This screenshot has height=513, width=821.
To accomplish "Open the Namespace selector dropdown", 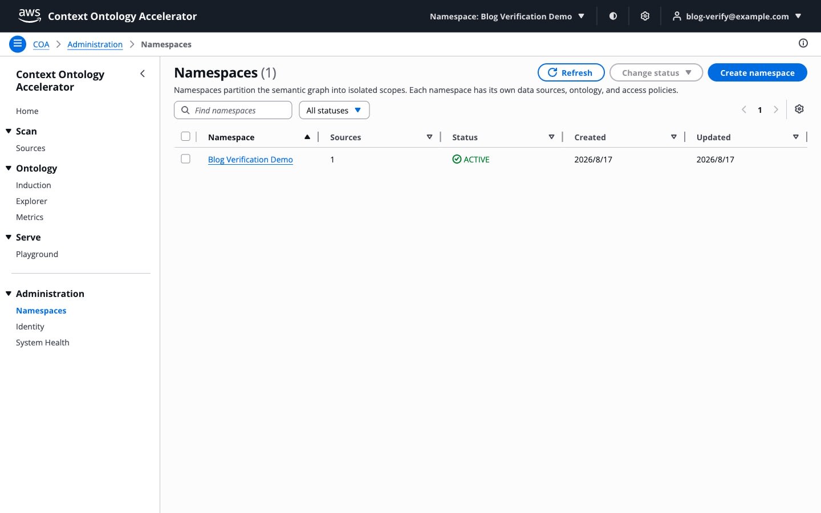I will click(x=507, y=16).
